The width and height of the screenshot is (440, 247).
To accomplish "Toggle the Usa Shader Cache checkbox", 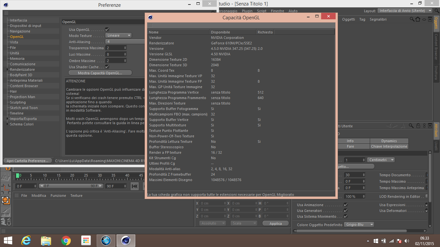I will point(107,67).
